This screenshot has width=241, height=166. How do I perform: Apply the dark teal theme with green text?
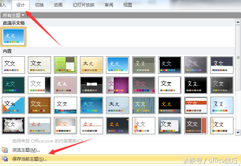coord(13,85)
